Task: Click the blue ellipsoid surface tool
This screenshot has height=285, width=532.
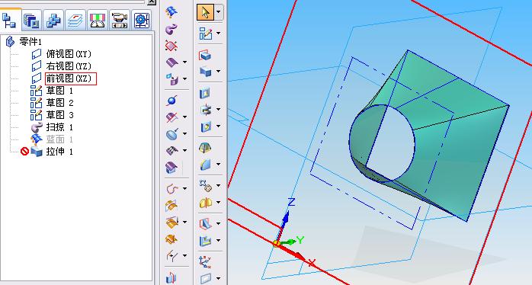Action: pos(172,133)
